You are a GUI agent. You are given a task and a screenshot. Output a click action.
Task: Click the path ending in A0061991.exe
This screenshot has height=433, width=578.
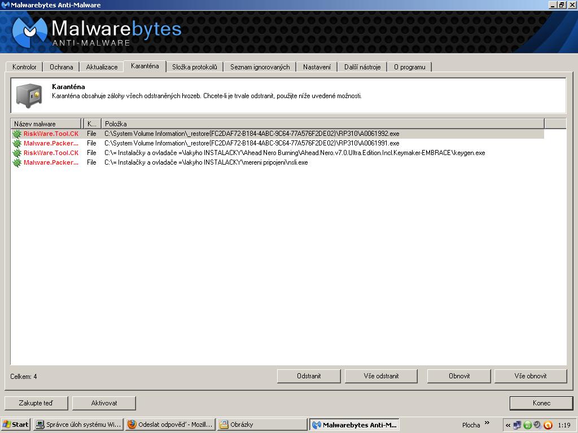252,143
